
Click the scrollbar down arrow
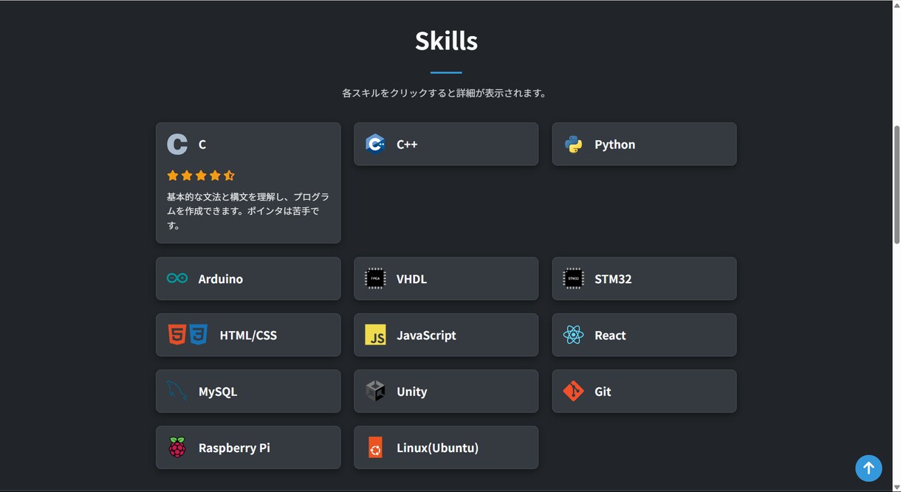[897, 487]
